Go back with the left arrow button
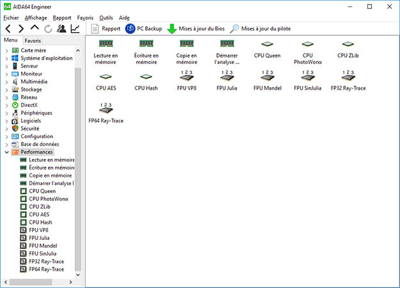Screen dimensions: 400x288 pos(8,29)
